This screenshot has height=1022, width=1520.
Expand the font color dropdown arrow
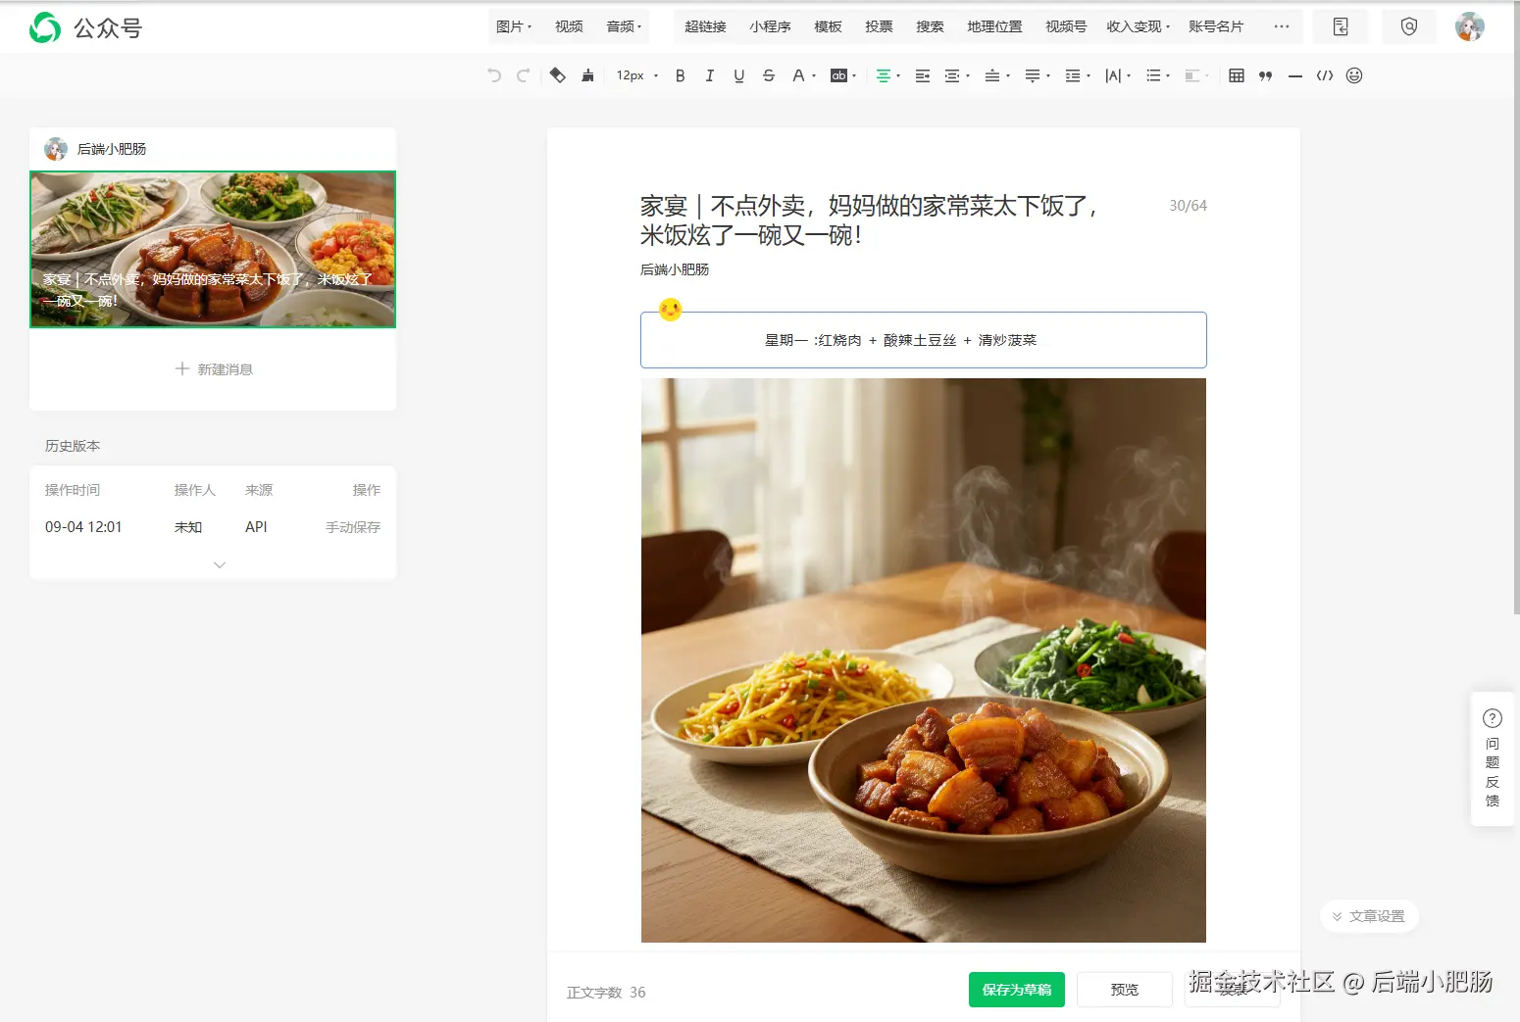point(814,75)
